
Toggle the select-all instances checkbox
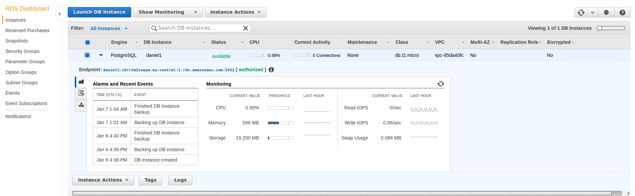coord(87,42)
